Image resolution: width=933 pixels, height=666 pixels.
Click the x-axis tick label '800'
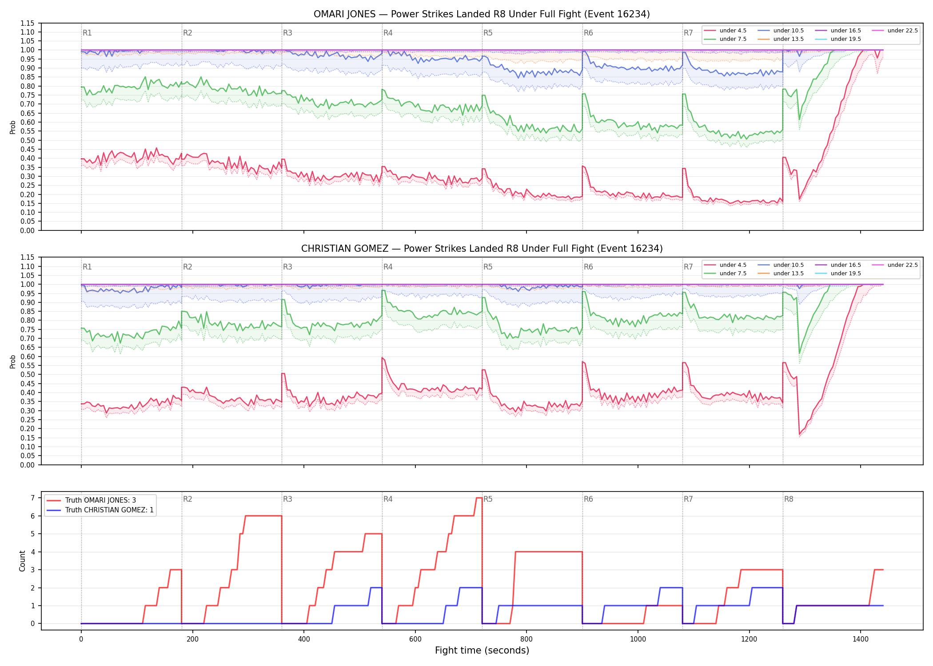[526, 639]
